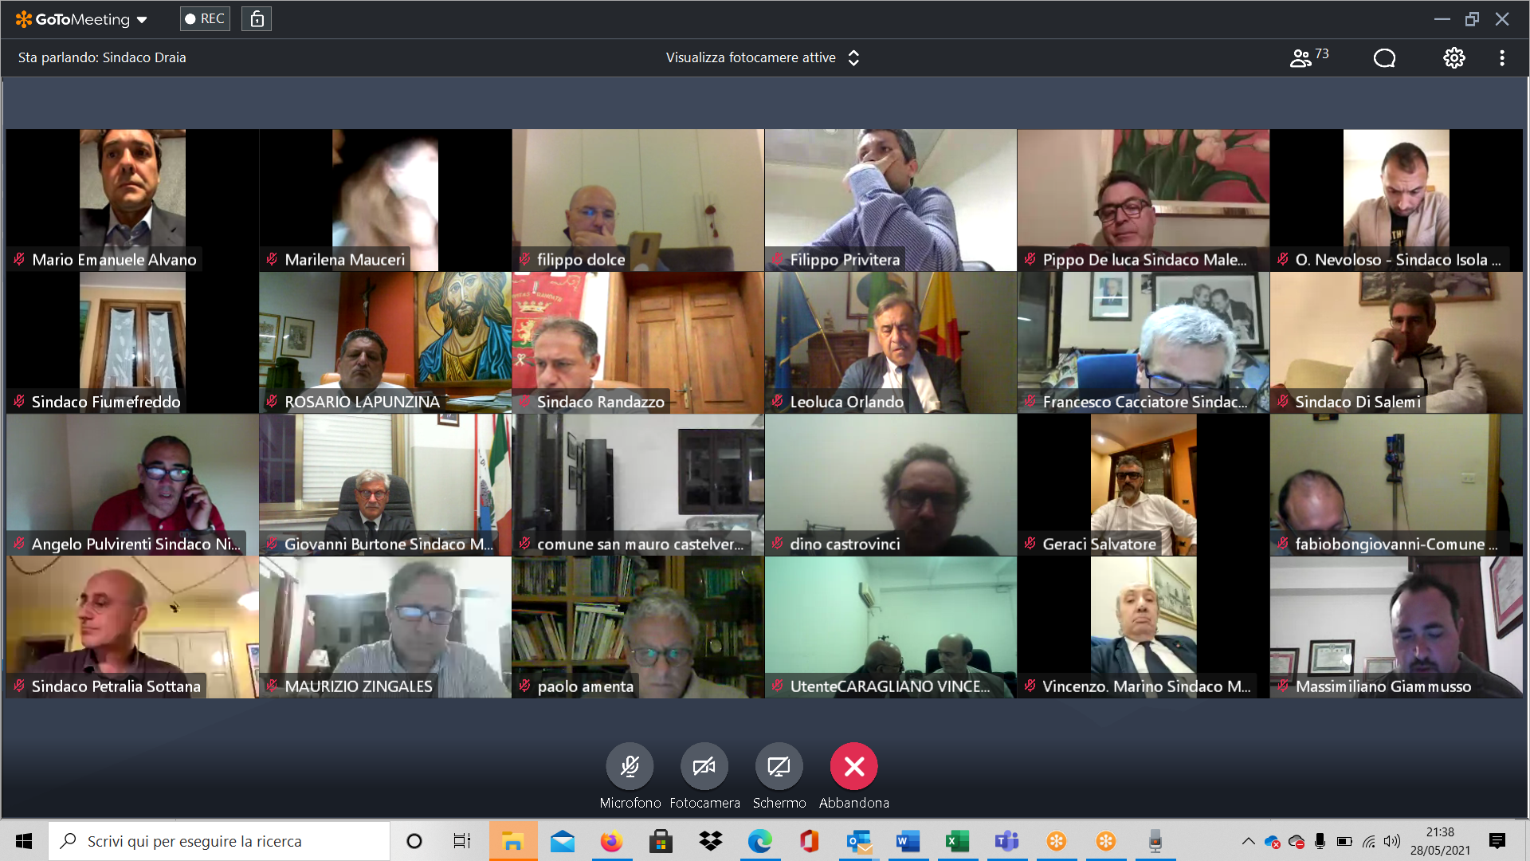This screenshot has height=861, width=1530.
Task: Click the Sindaco Randazzo name label
Action: pyautogui.click(x=600, y=402)
